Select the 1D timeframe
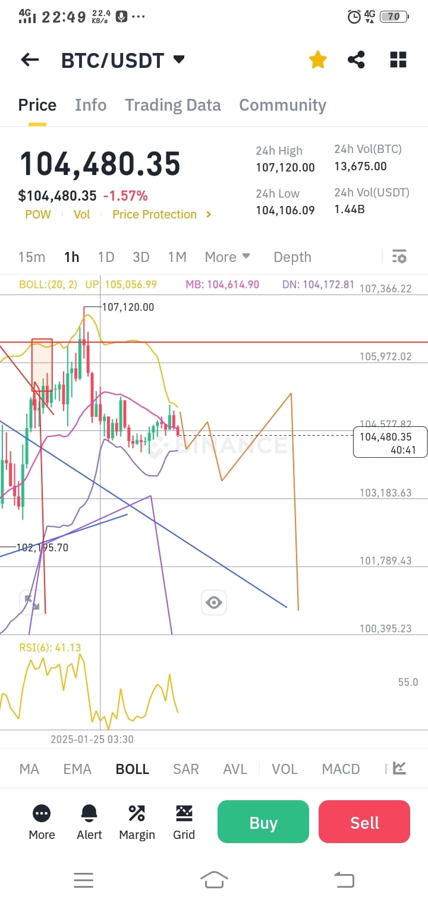Viewport: 428px width, 905px height. pos(106,257)
